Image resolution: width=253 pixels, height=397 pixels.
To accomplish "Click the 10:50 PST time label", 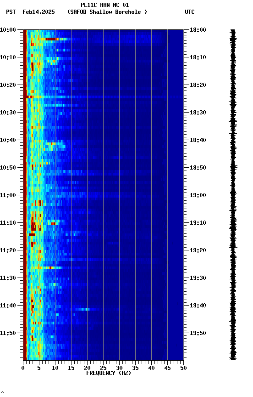I will (x=8, y=168).
